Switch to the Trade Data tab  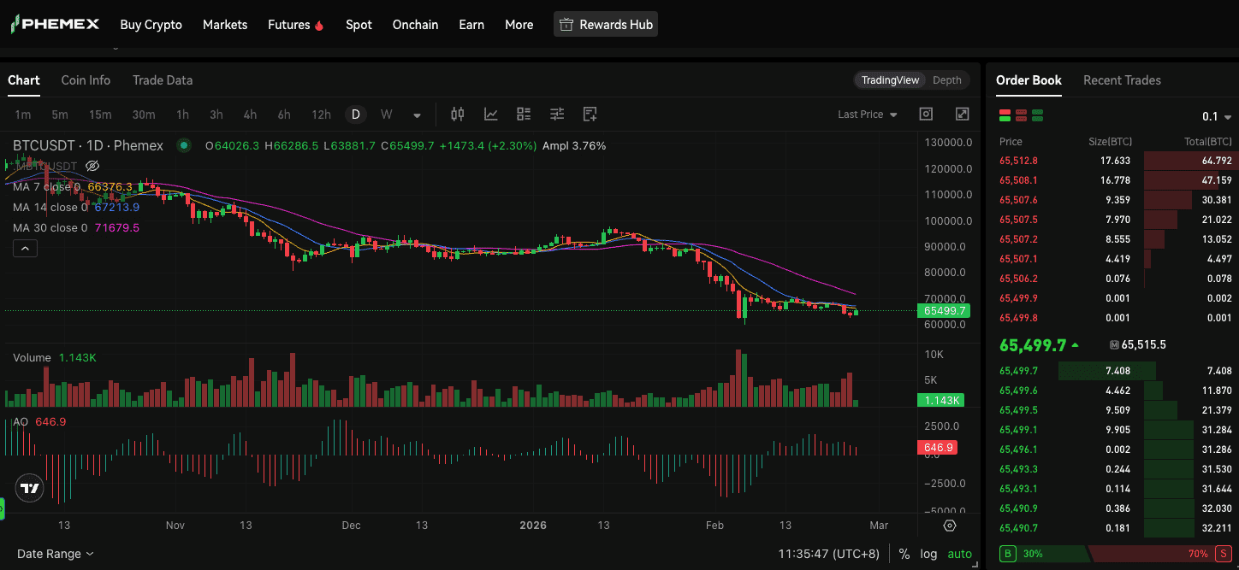click(163, 79)
